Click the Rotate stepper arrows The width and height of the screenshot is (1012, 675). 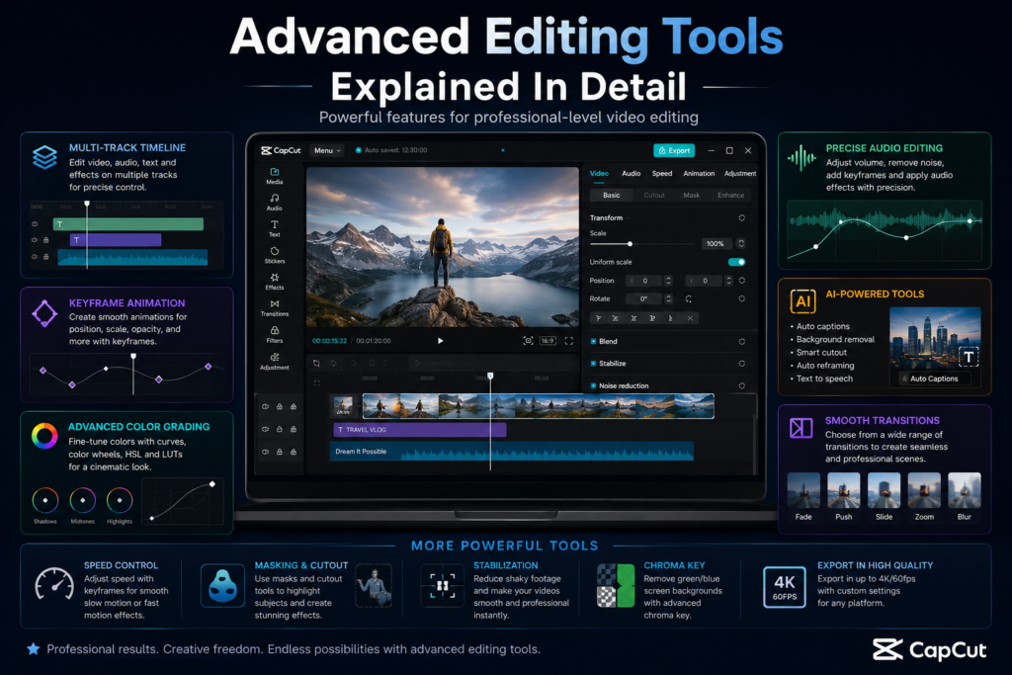point(668,298)
